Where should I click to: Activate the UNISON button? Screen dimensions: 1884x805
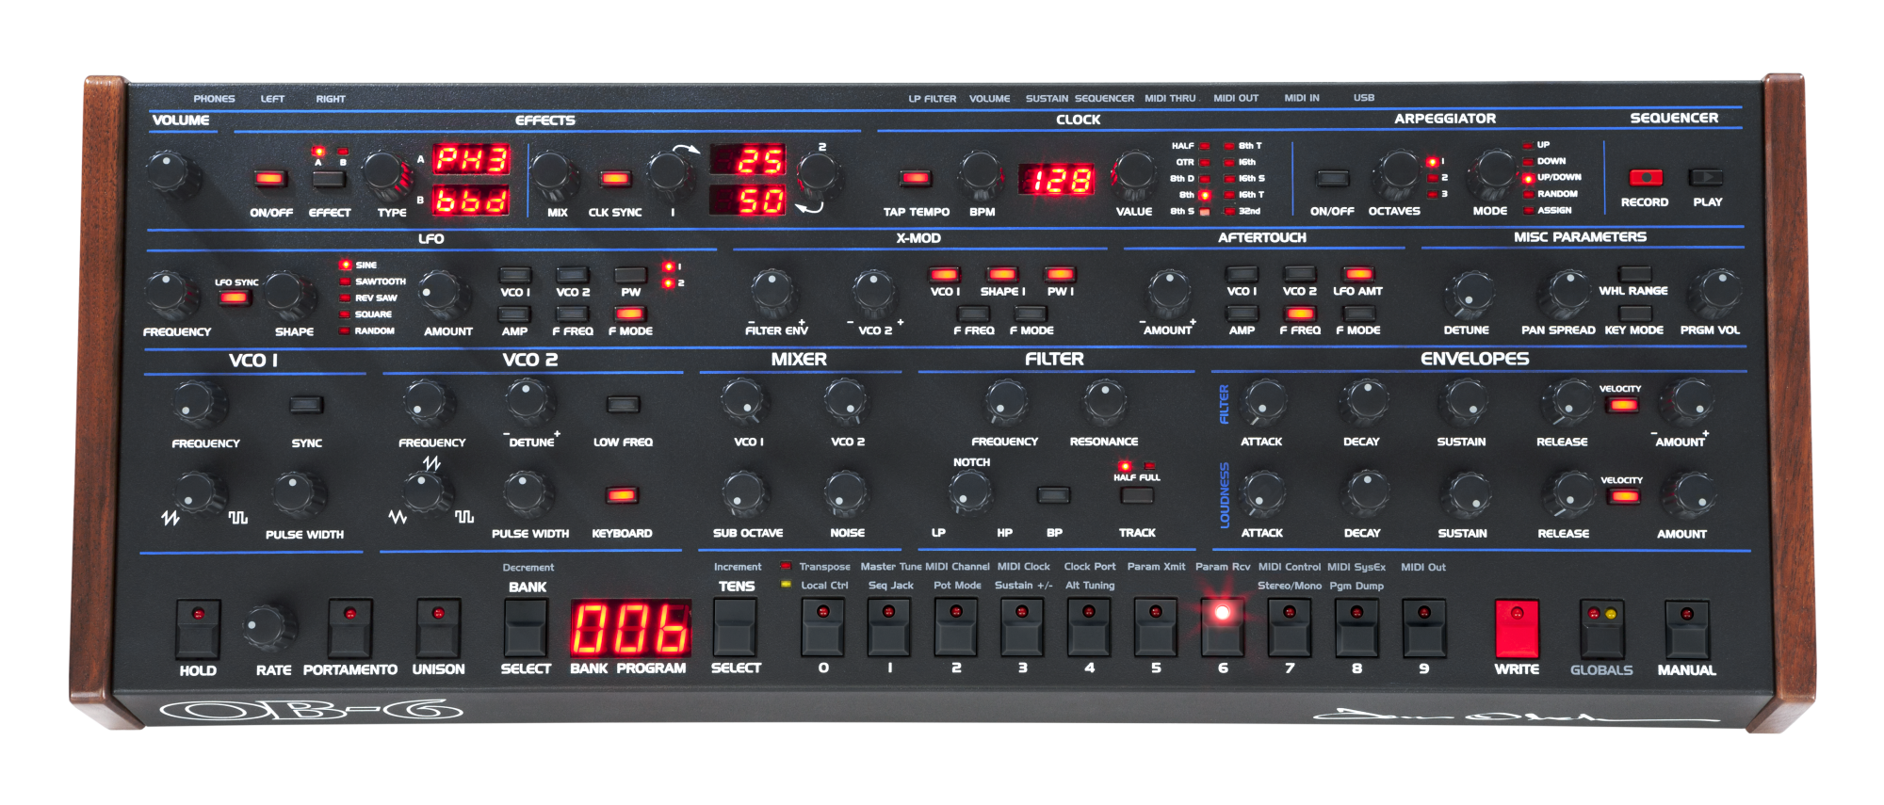(438, 628)
